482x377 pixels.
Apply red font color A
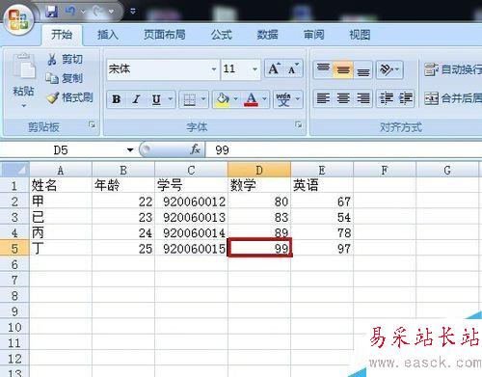tap(252, 99)
